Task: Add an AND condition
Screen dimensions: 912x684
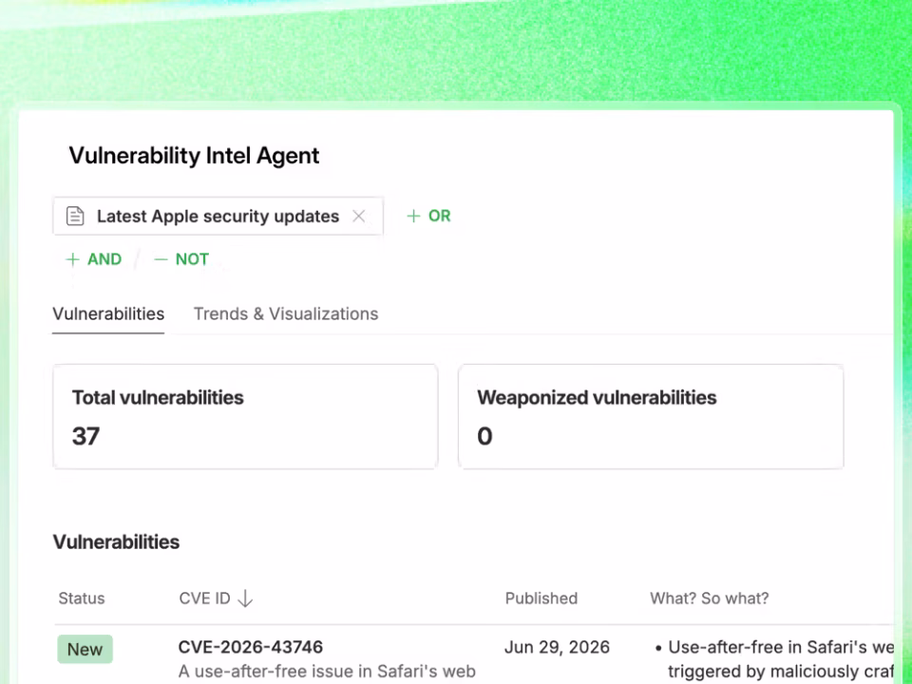Action: 94,258
